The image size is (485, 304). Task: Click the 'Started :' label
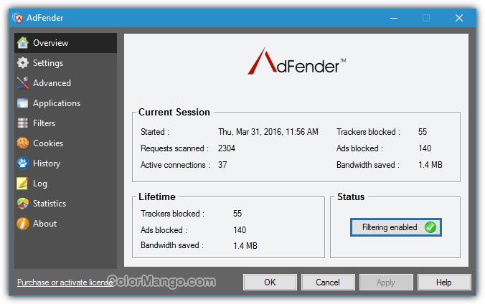click(155, 132)
